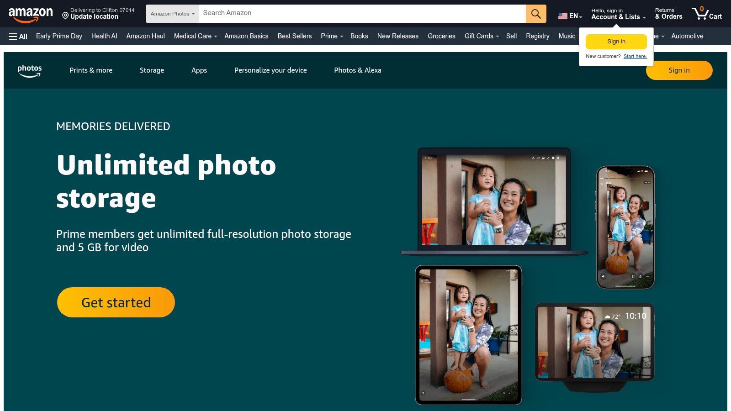This screenshot has height=411, width=731.
Task: Open Returns & Orders
Action: (x=668, y=14)
